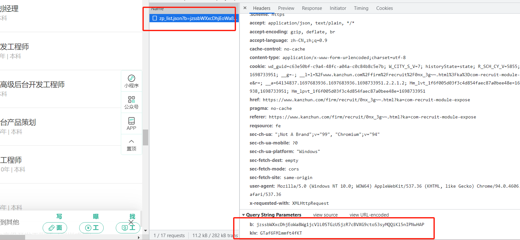Click the 写面 write interview button
520x240 pixels.
coord(55,228)
